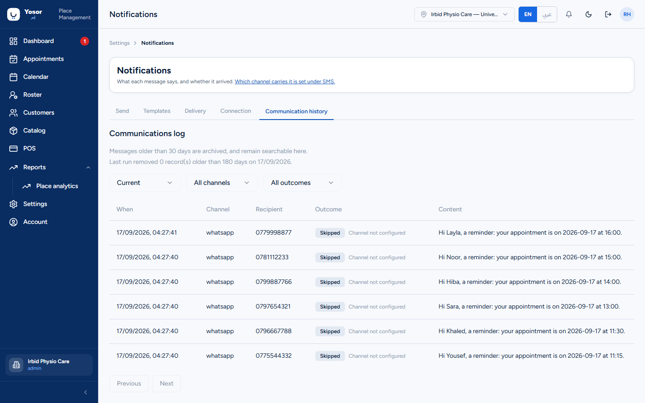Click the location pin icon in place selector

(x=424, y=14)
